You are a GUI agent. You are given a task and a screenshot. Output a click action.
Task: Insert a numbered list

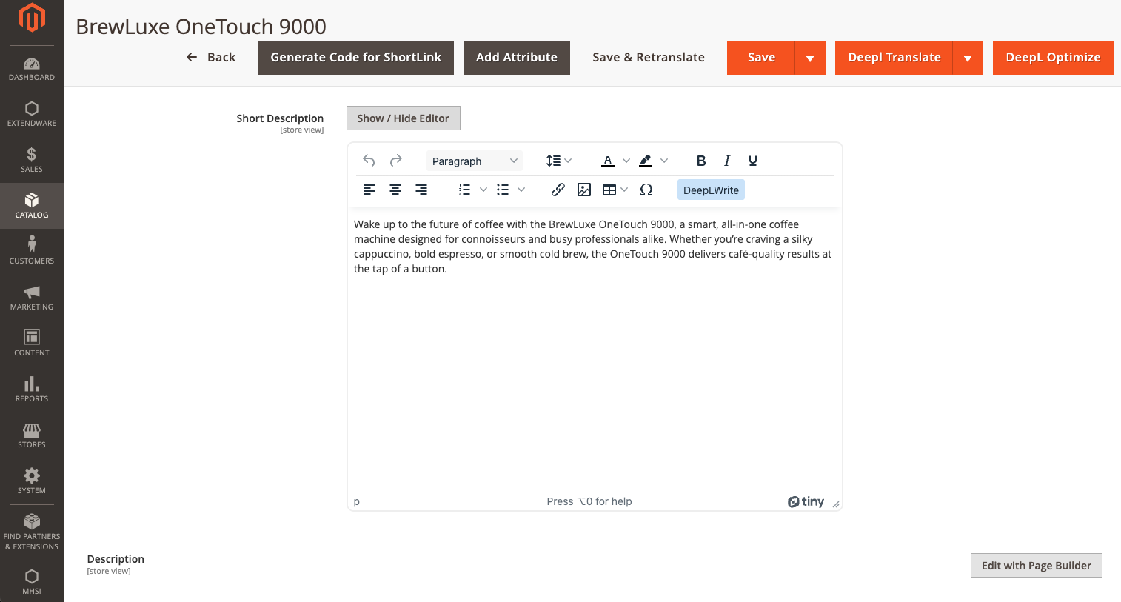(x=464, y=190)
